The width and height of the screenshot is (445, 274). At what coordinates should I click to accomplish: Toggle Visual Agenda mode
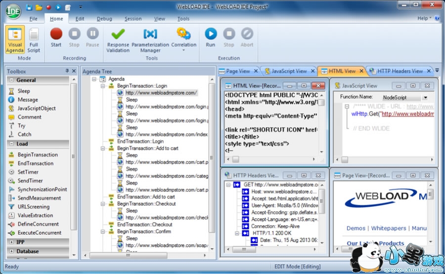15,39
